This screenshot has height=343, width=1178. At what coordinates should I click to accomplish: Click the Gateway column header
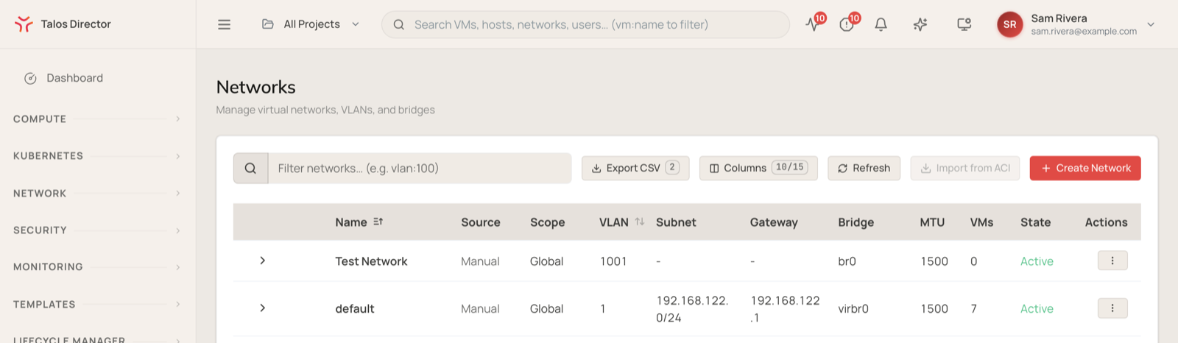(x=774, y=222)
